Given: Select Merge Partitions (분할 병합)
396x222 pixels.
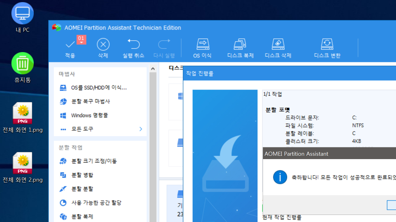Looking at the screenshot, I should coord(82,175).
